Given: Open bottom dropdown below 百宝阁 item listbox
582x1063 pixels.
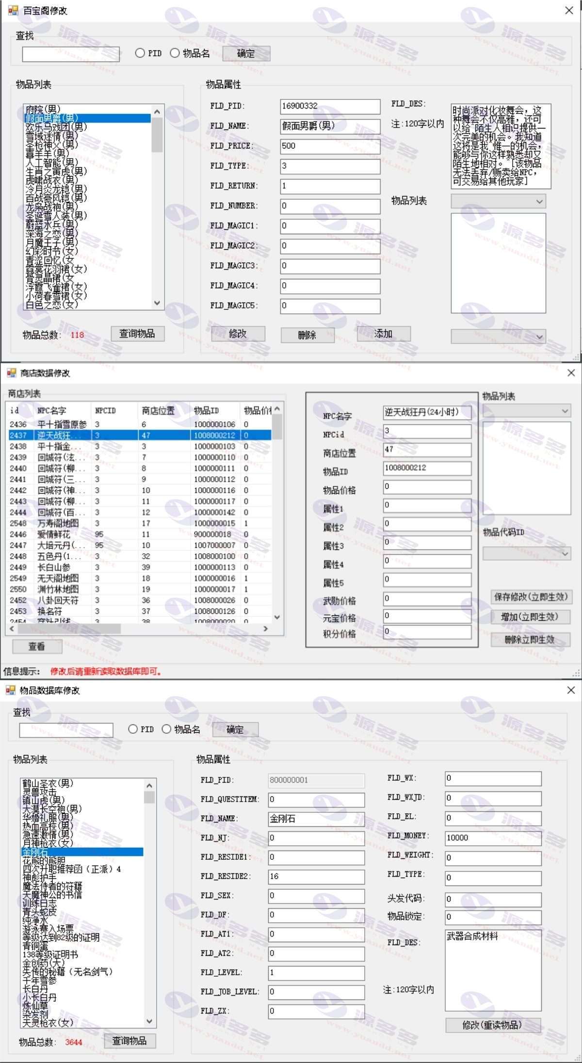Looking at the screenshot, I should click(498, 336).
